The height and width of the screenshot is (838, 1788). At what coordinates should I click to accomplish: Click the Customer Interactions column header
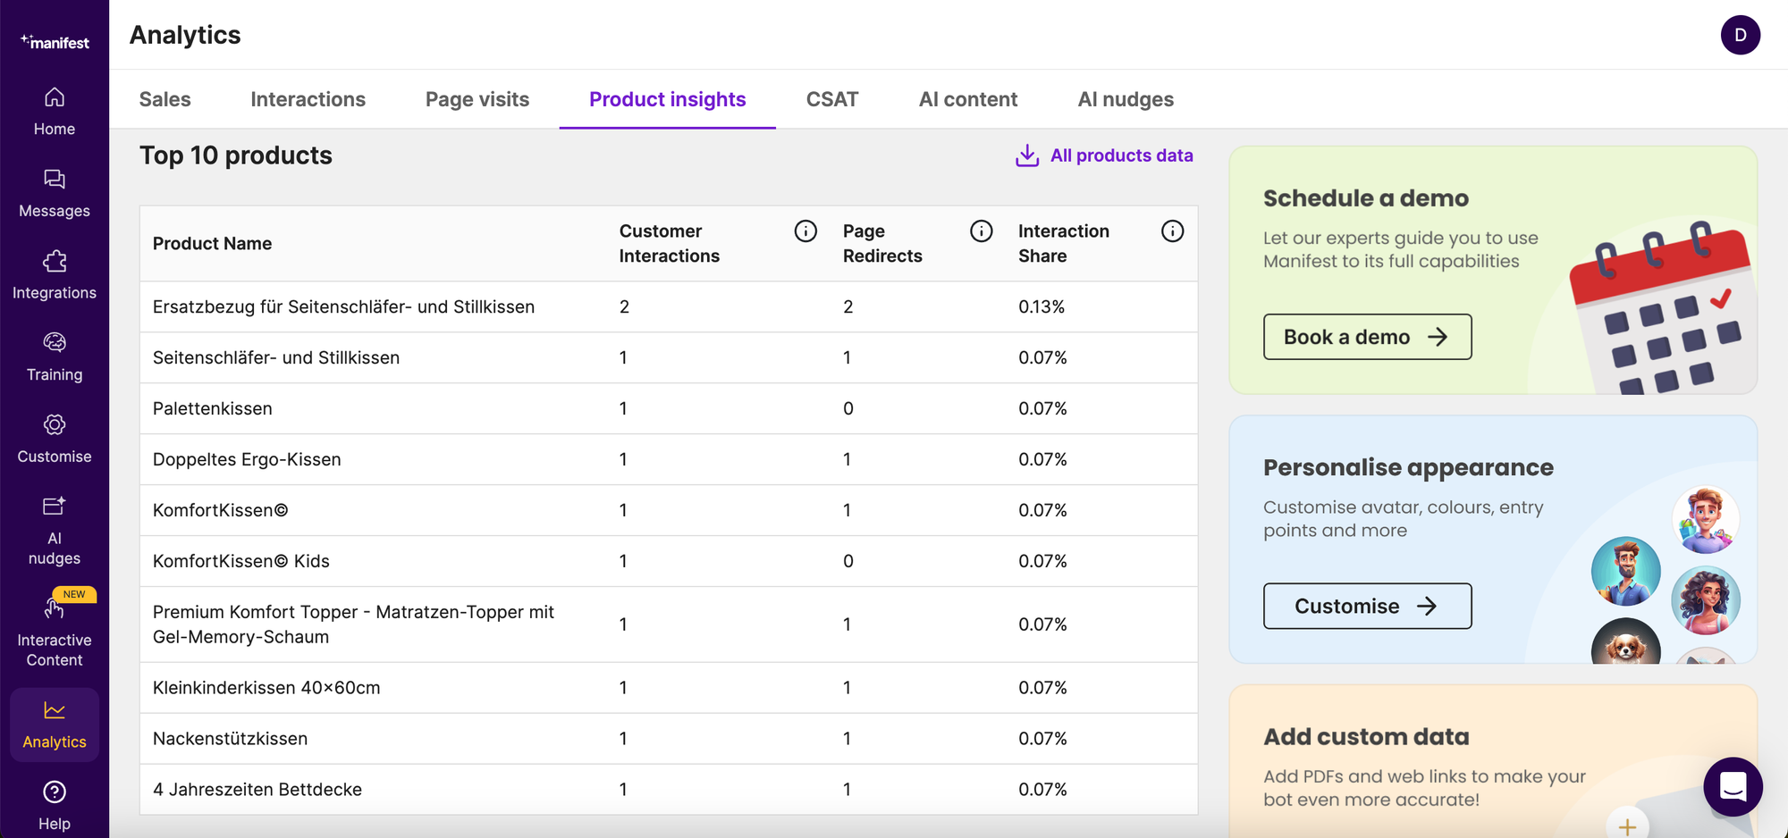point(670,243)
